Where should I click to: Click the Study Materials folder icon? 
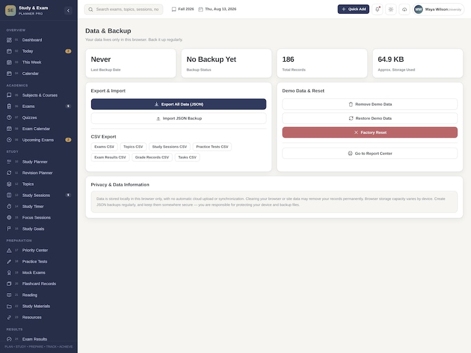point(9,306)
